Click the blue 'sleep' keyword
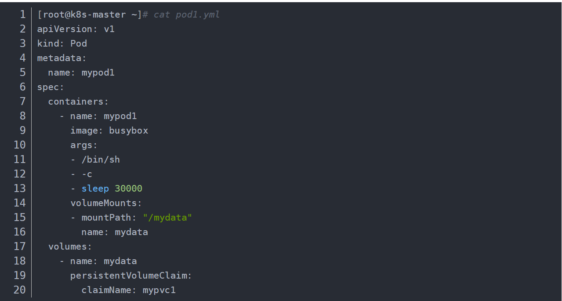The width and height of the screenshot is (562, 301). coord(95,189)
